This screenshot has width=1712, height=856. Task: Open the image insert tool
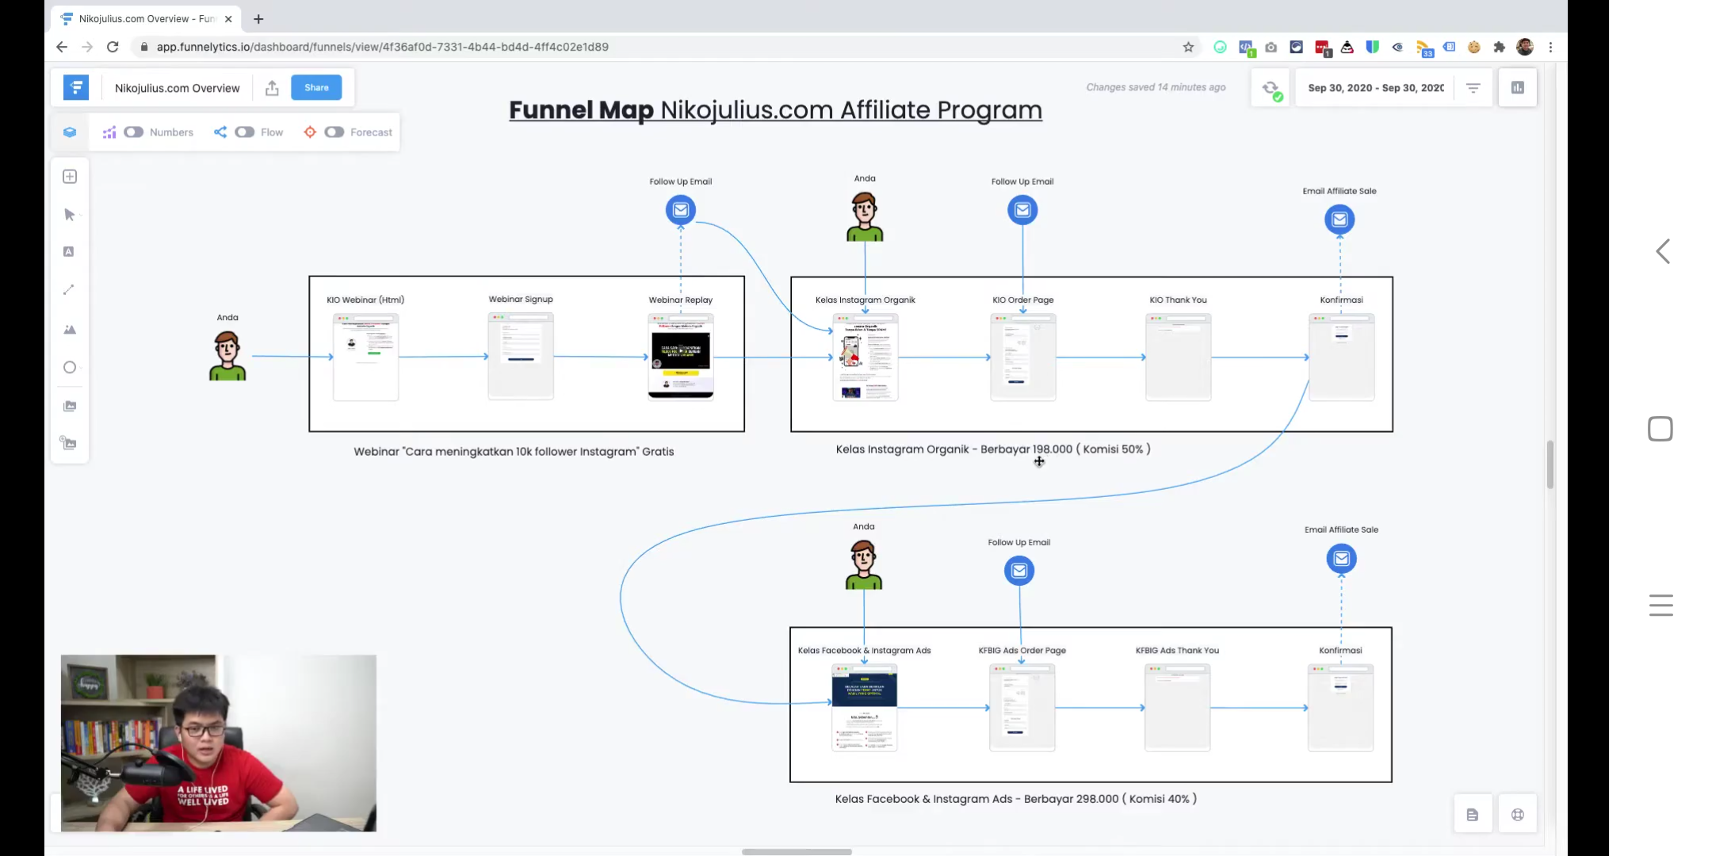(70, 330)
